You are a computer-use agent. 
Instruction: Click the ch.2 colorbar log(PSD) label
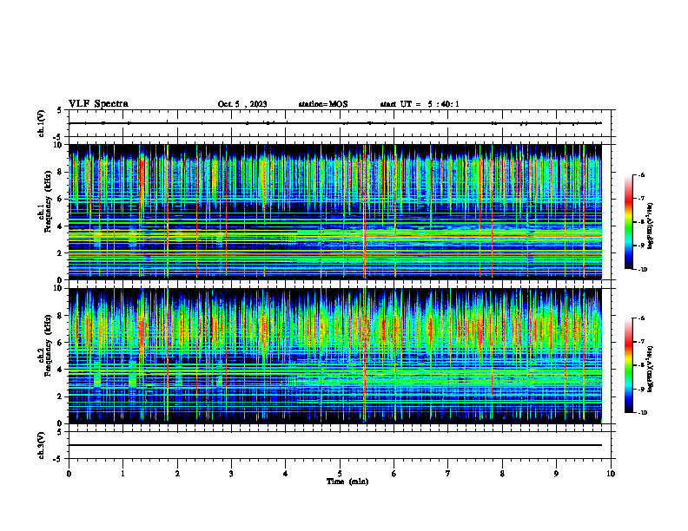point(651,370)
